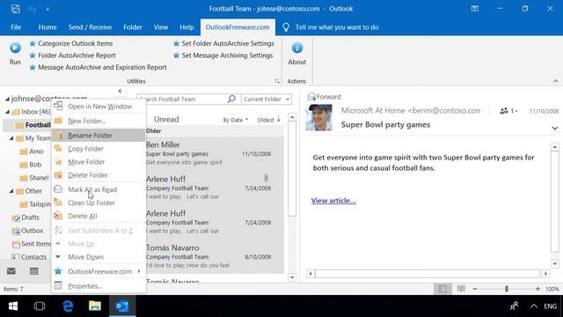Open the File tab
The width and height of the screenshot is (563, 317).
(x=16, y=27)
